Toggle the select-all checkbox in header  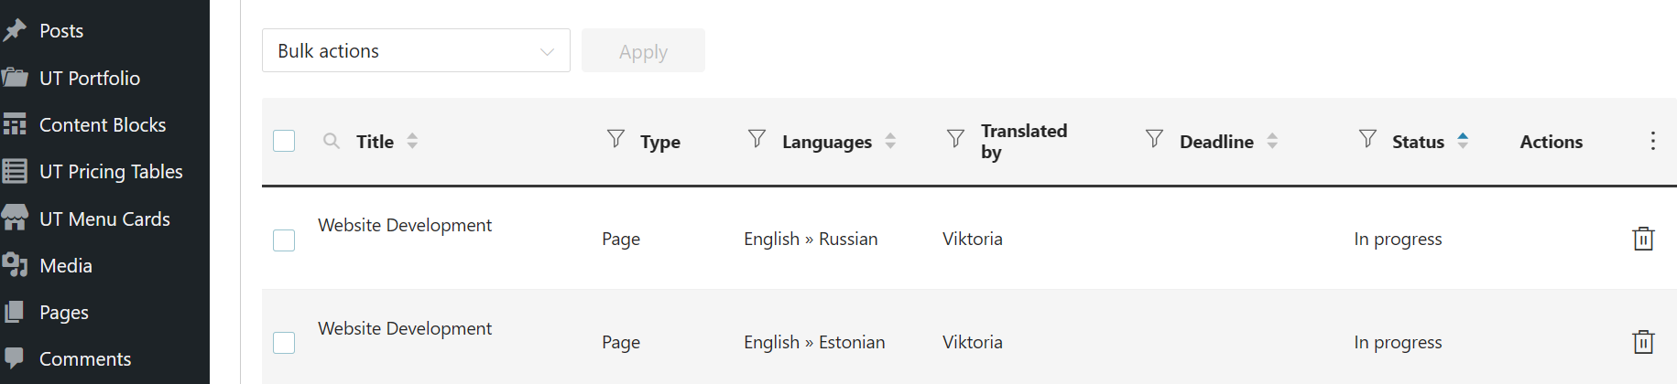[x=284, y=141]
